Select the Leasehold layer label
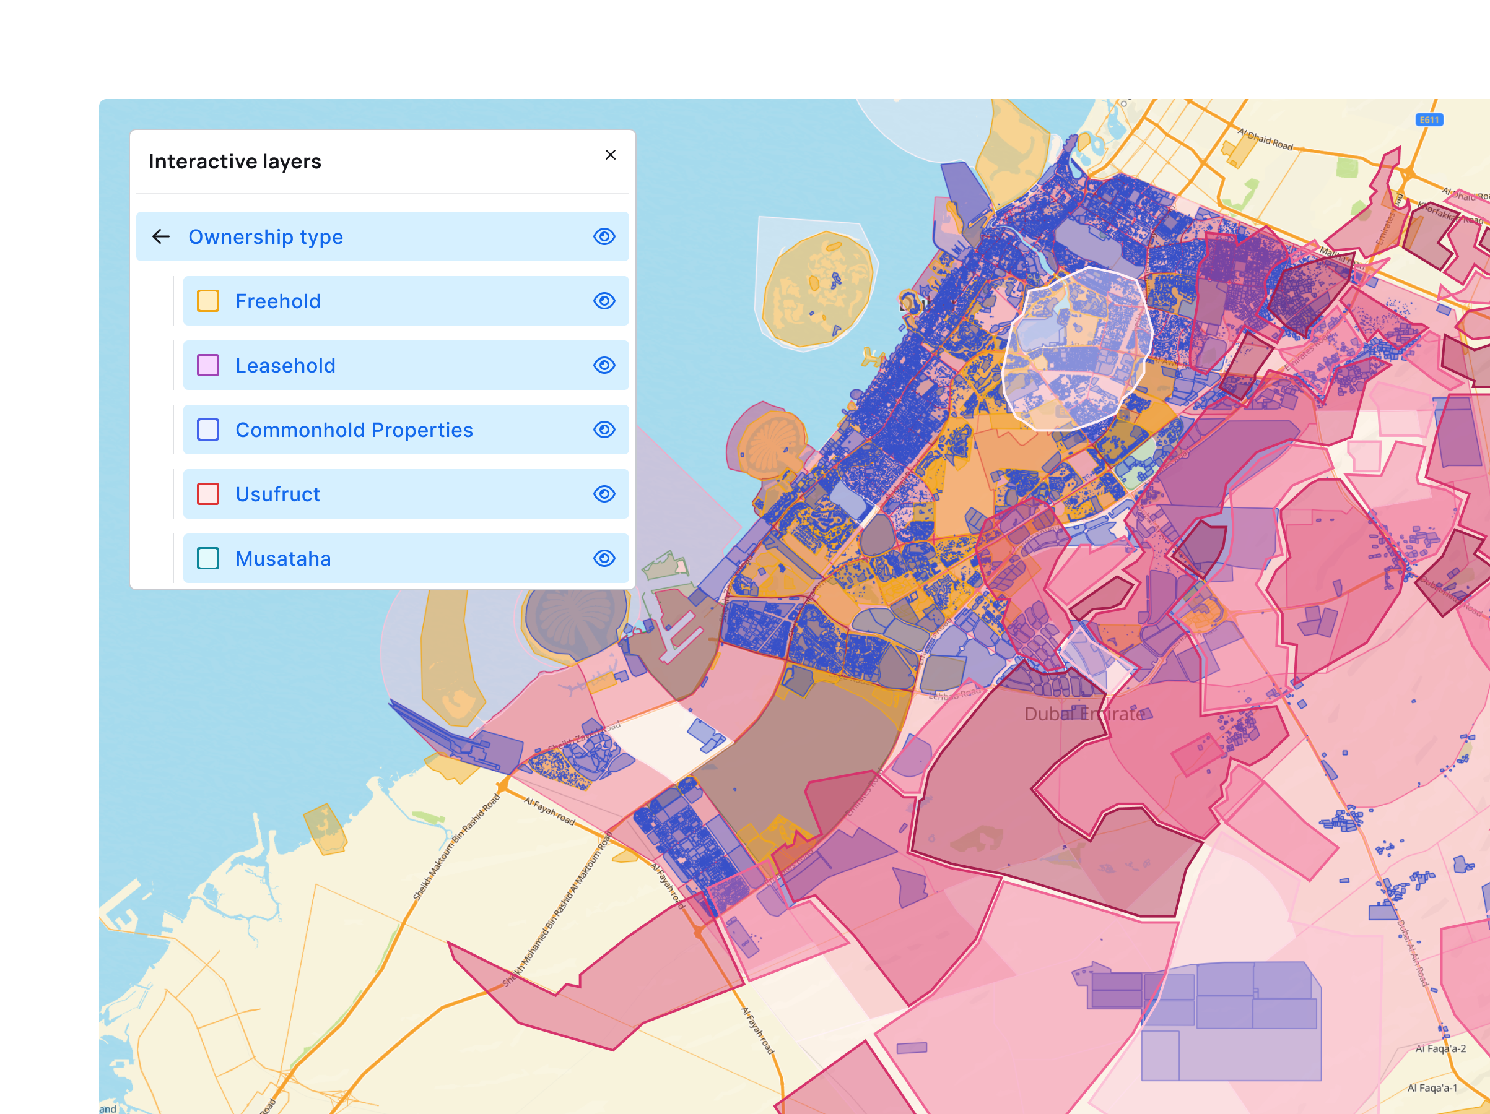This screenshot has height=1114, width=1490. [x=285, y=366]
